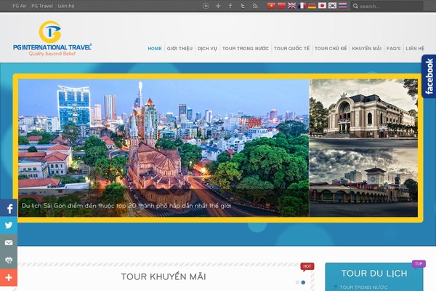Click the Du lịch Sài Gòn slide caption
This screenshot has height=291, width=436.
(x=126, y=206)
